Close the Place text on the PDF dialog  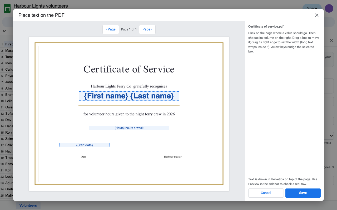317,15
